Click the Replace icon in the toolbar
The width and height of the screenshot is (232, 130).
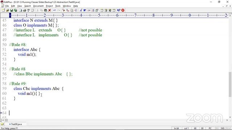[68, 10]
